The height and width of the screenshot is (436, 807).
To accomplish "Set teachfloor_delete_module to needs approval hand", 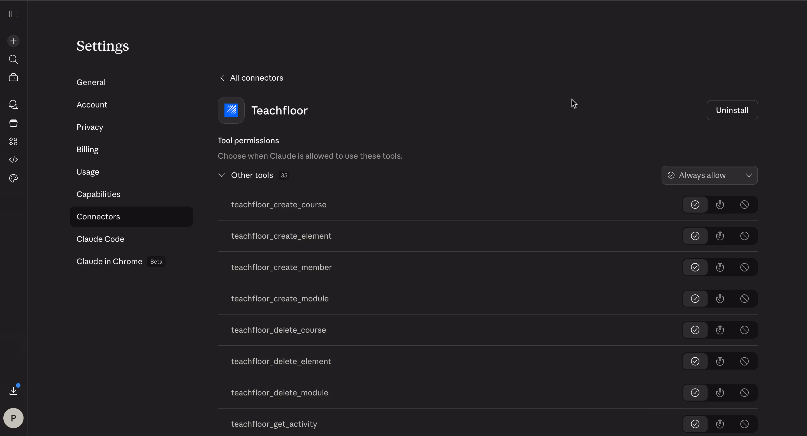I will pos(720,393).
